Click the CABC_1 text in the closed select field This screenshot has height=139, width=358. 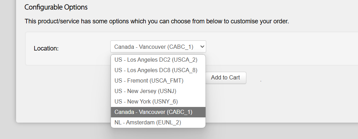(180, 47)
